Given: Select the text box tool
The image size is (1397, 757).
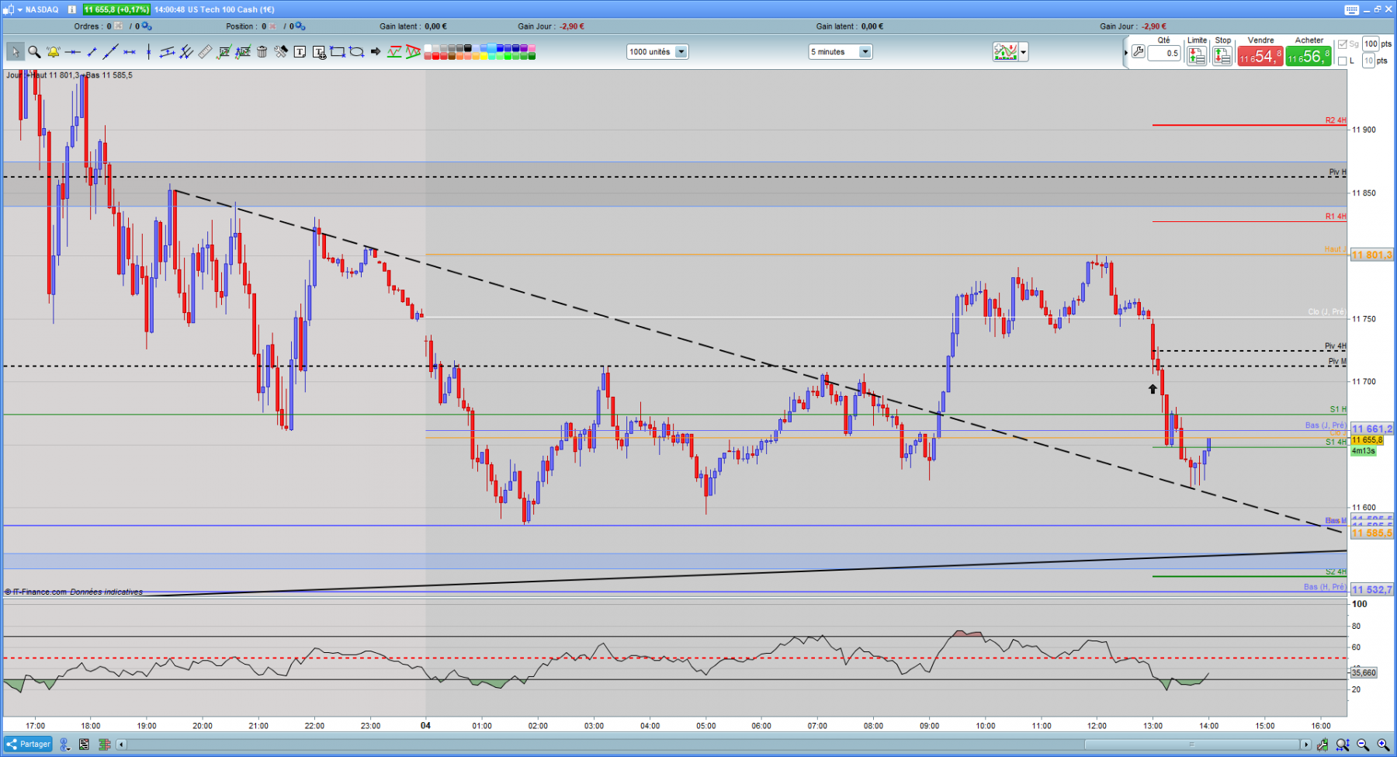Looking at the screenshot, I should (x=300, y=52).
